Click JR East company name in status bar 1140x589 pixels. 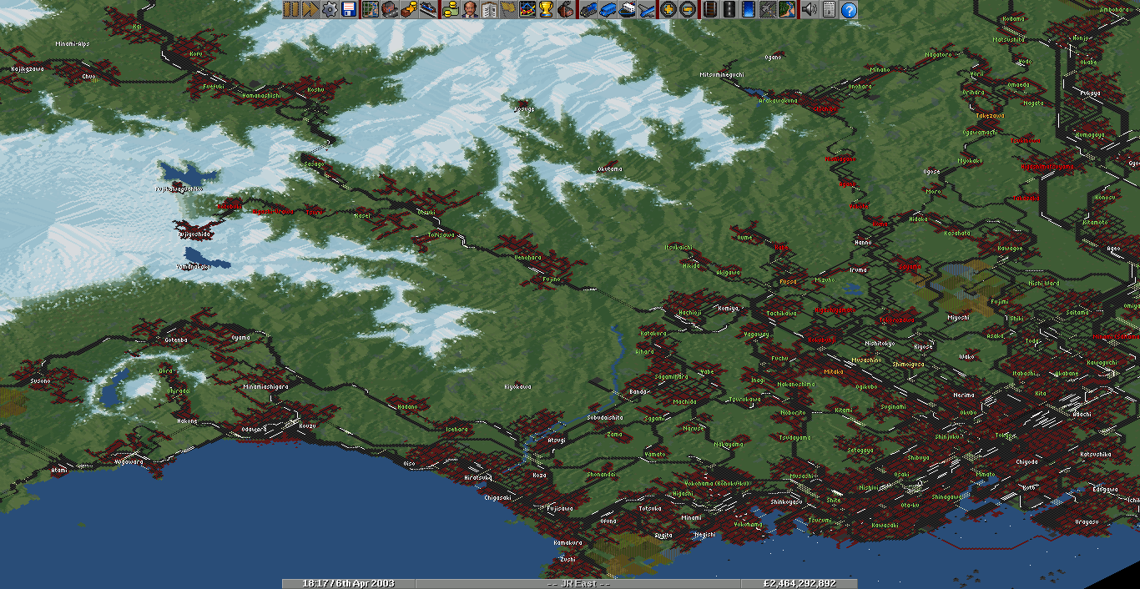click(x=578, y=583)
